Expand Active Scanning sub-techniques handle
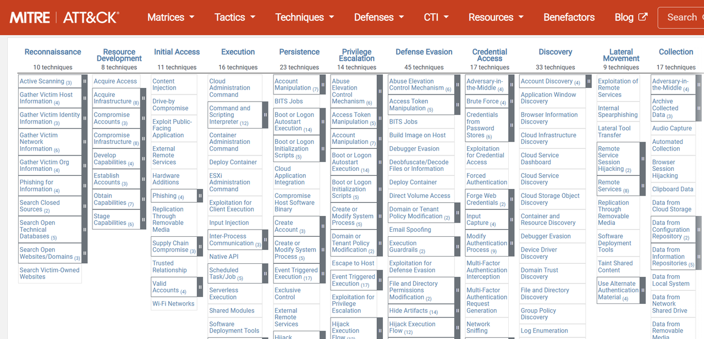Image resolution: width=704 pixels, height=339 pixels. [84, 81]
